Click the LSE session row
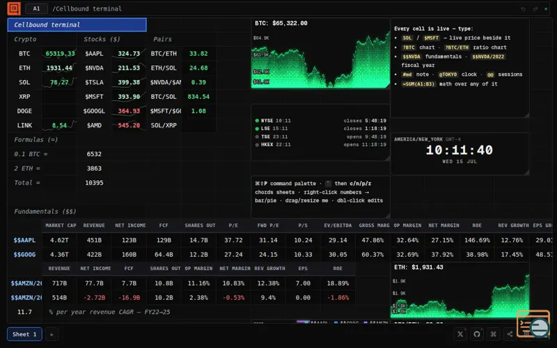557x348 pixels. tap(320, 129)
